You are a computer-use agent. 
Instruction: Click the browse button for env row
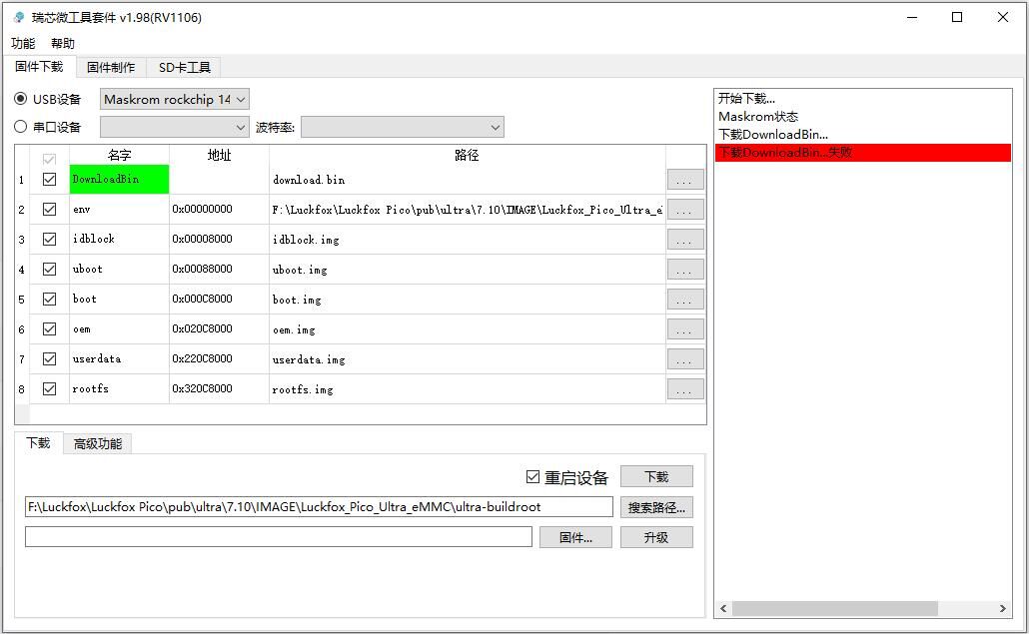click(685, 210)
